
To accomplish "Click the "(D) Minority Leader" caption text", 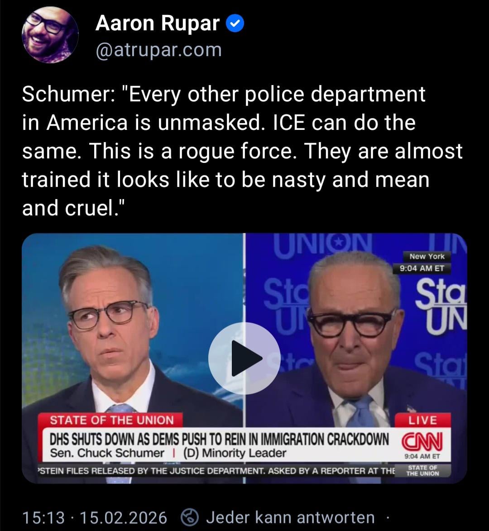I will (x=235, y=453).
